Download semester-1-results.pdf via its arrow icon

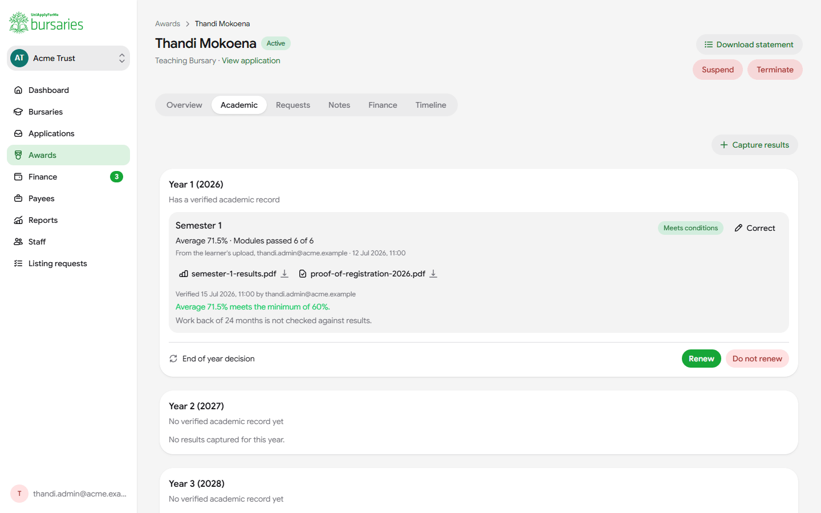(x=284, y=274)
